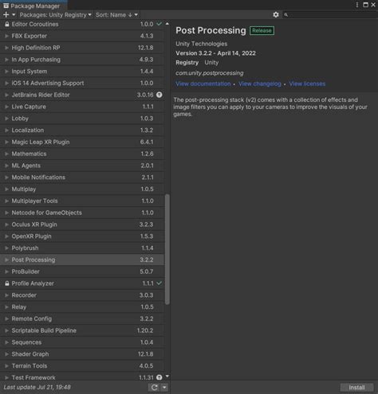The width and height of the screenshot is (378, 394).
Task: Click the lock icon beside Editor Coroutines
Action: click(7, 24)
